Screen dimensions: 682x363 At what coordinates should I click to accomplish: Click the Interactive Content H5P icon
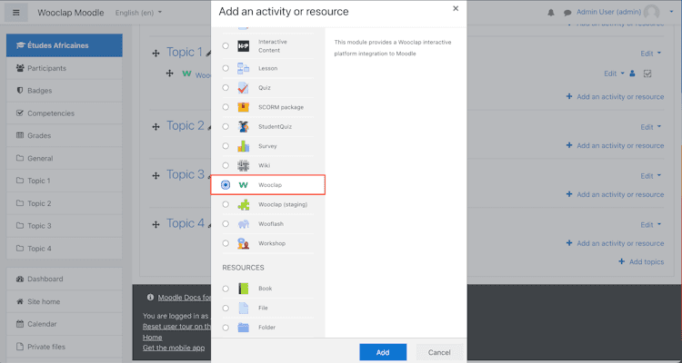point(243,46)
